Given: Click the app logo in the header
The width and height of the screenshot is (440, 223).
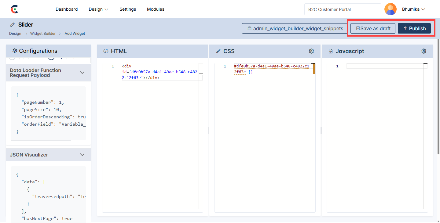Looking at the screenshot, I should point(14,9).
